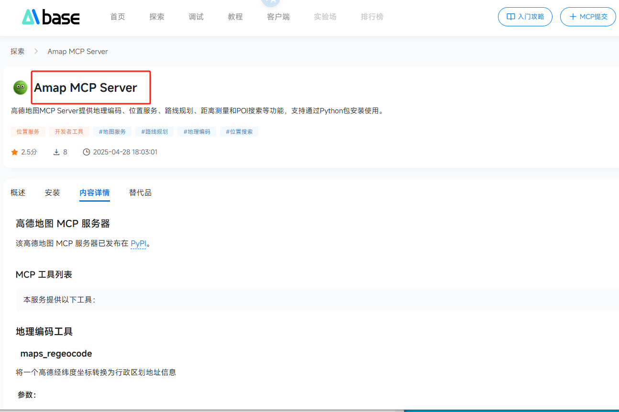This screenshot has height=412, width=619.
Task: Click the star rating icon
Action: click(14, 152)
